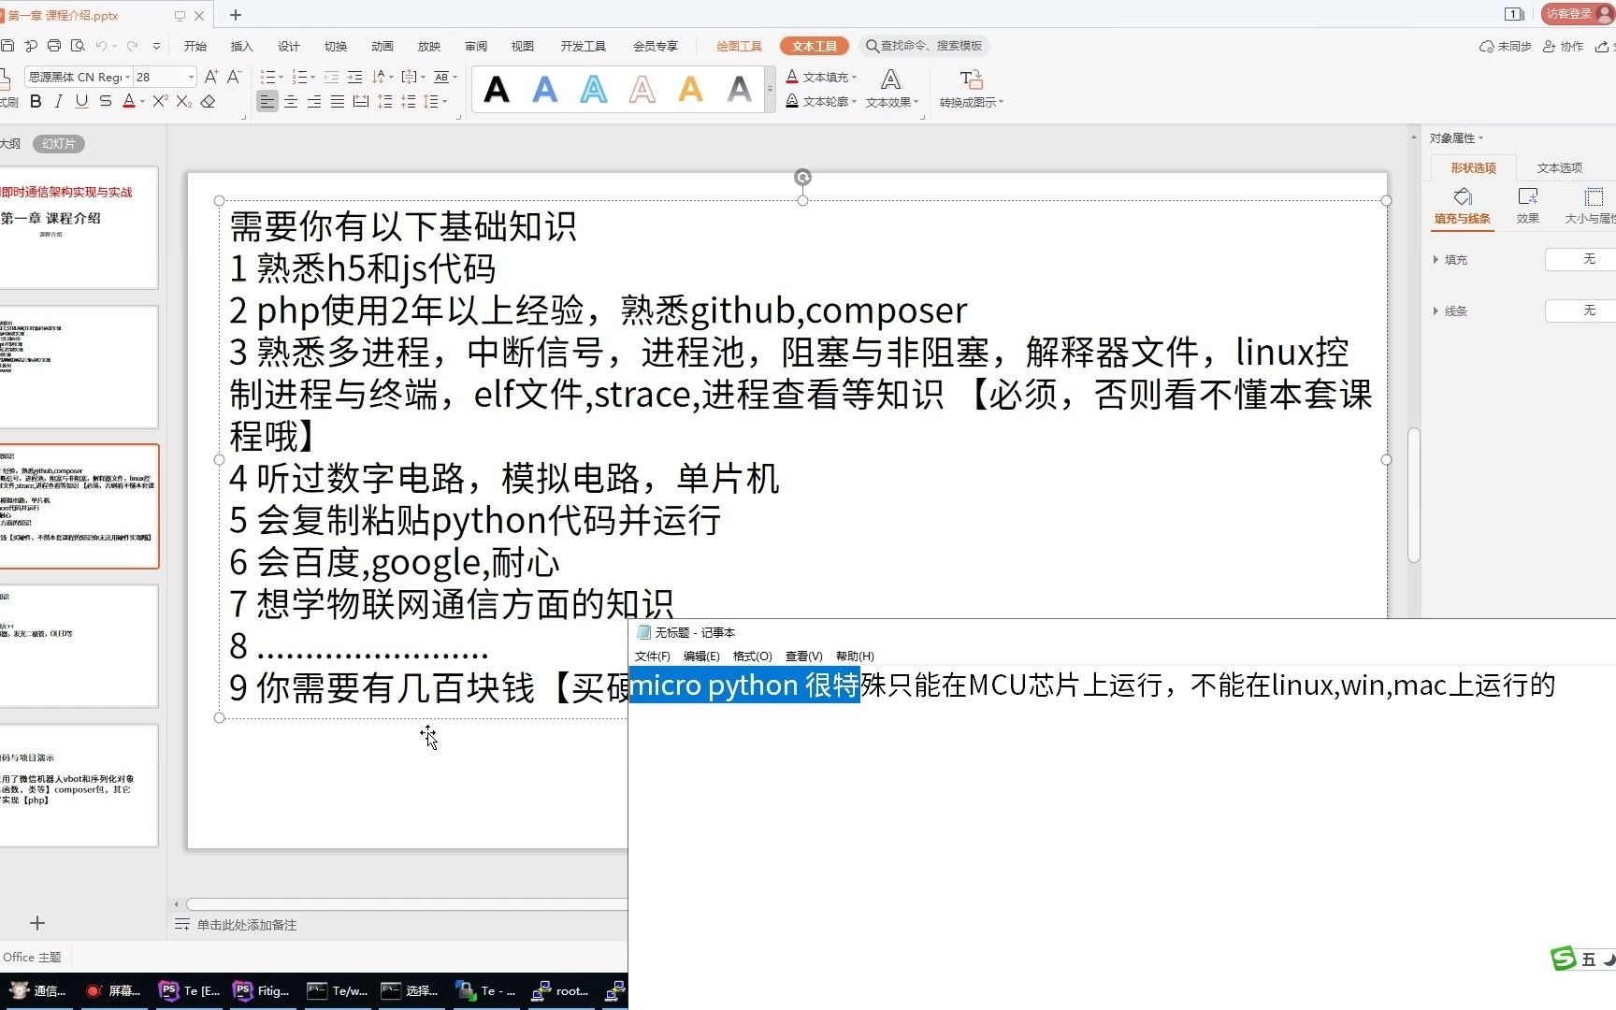
Task: Click the add new slide plus icon
Action: pos(37,923)
